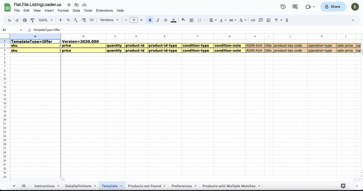The width and height of the screenshot is (363, 191).
Task: Open version history clock icon
Action: click(283, 7)
